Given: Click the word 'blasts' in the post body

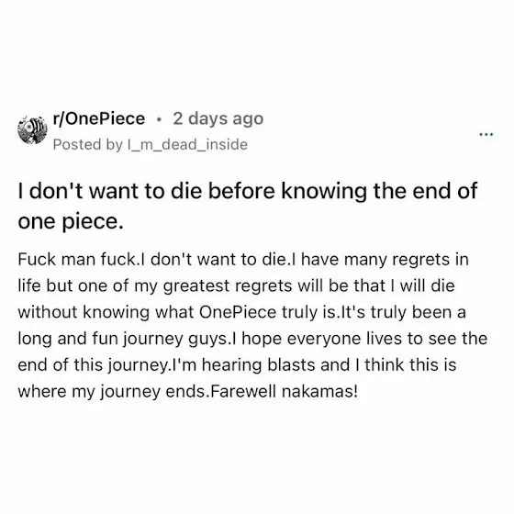Looking at the screenshot, I should [x=291, y=365].
